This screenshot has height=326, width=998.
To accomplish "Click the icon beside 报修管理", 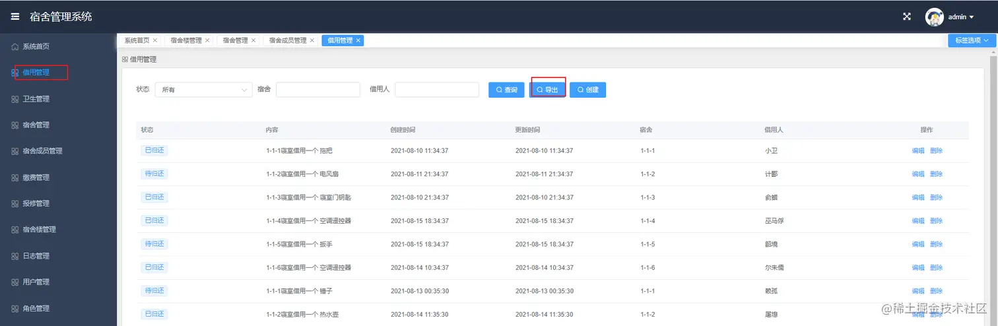I will 15,203.
